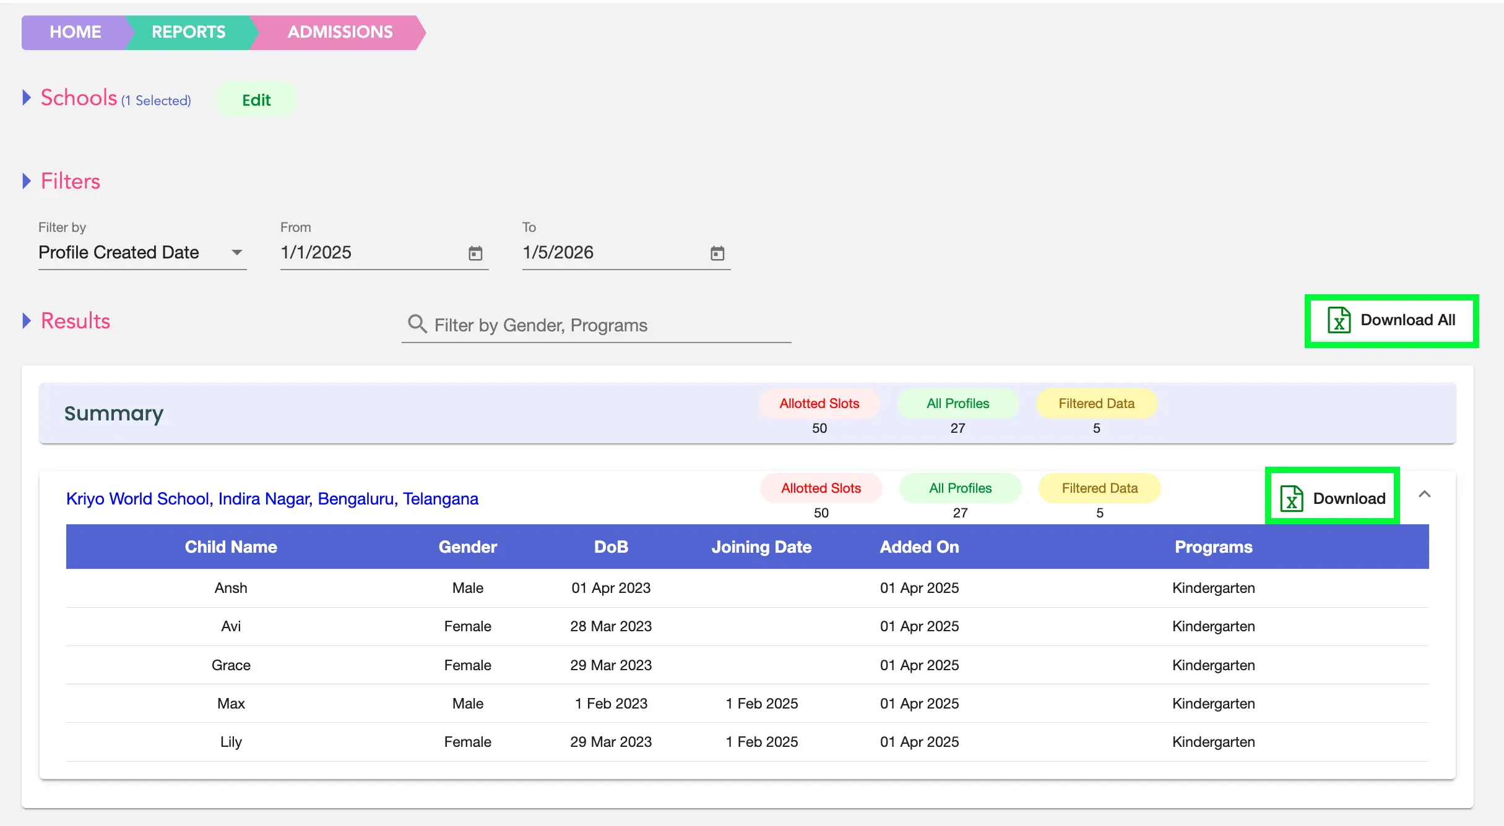1504x826 pixels.
Task: Open the From date calendar icon
Action: tap(475, 253)
